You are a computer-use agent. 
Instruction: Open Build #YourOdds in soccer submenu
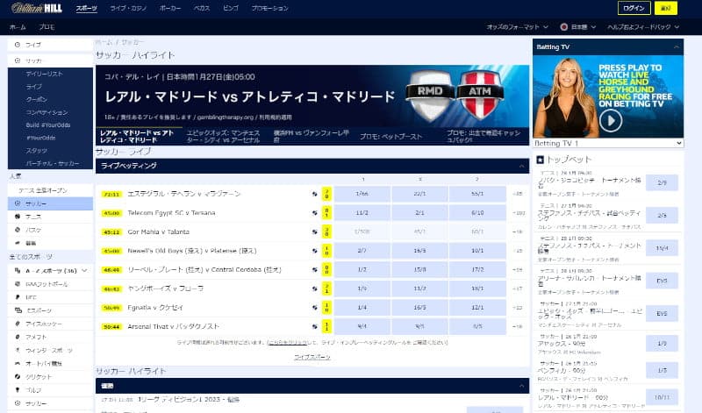pyautogui.click(x=48, y=125)
